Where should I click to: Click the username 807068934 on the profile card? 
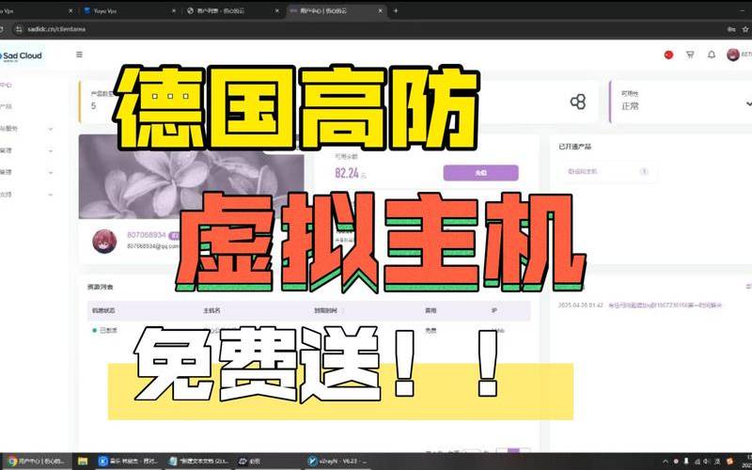click(x=147, y=235)
